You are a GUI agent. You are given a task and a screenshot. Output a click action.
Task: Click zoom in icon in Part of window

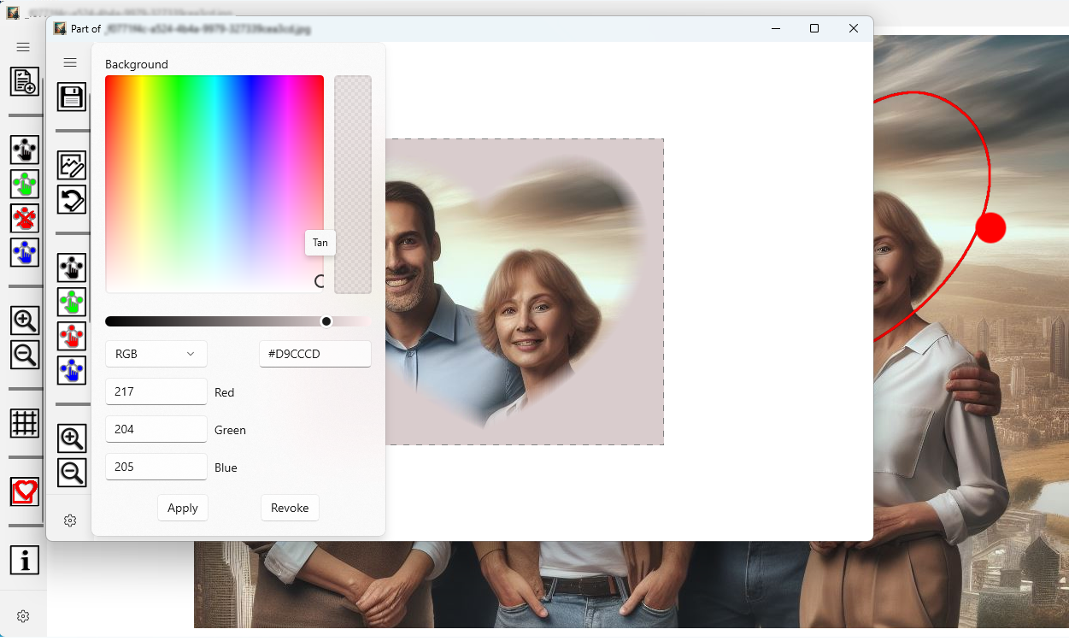[x=72, y=438]
